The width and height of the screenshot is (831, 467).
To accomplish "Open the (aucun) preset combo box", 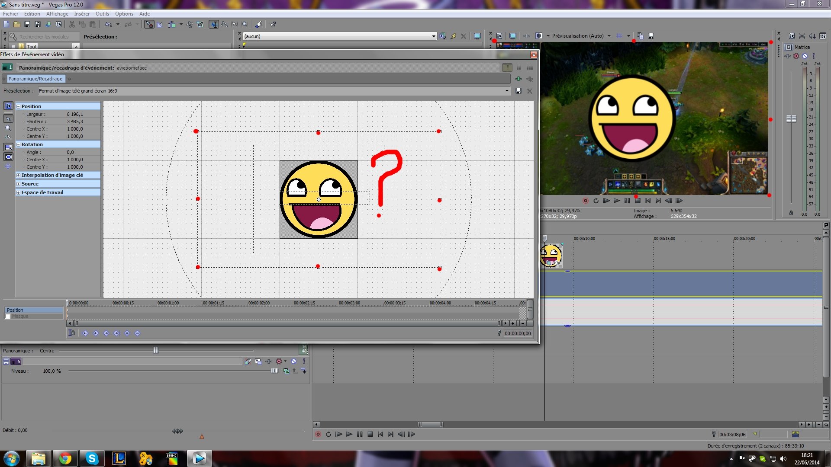I will [340, 36].
